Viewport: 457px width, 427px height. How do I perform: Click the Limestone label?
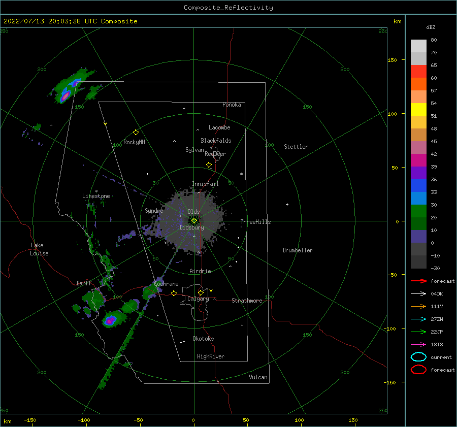tap(96, 196)
